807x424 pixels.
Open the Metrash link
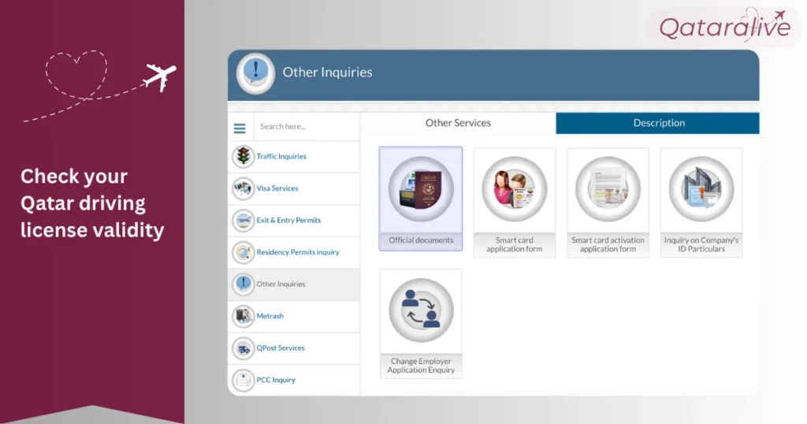270,316
